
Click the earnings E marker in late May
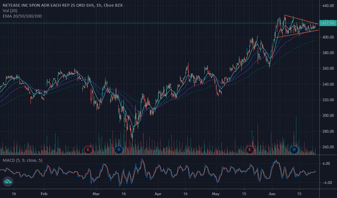(250, 150)
